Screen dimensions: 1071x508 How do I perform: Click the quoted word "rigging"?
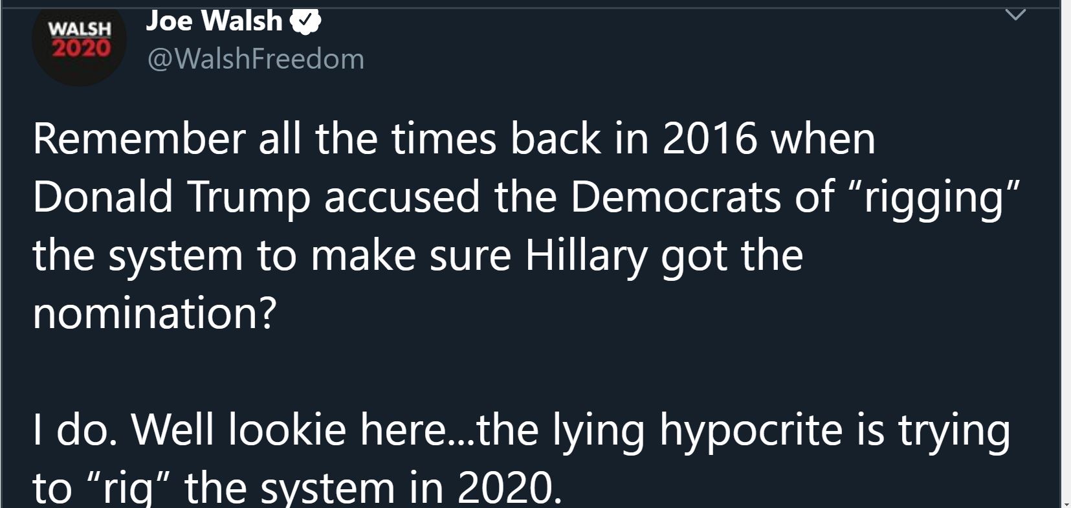click(x=934, y=198)
